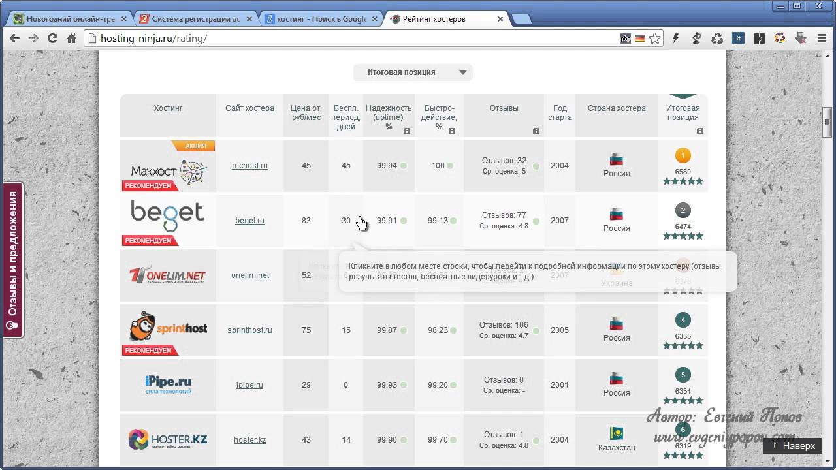The height and width of the screenshot is (470, 836).
Task: Click the АКЦИЯ badge on Макхост
Action: [195, 146]
